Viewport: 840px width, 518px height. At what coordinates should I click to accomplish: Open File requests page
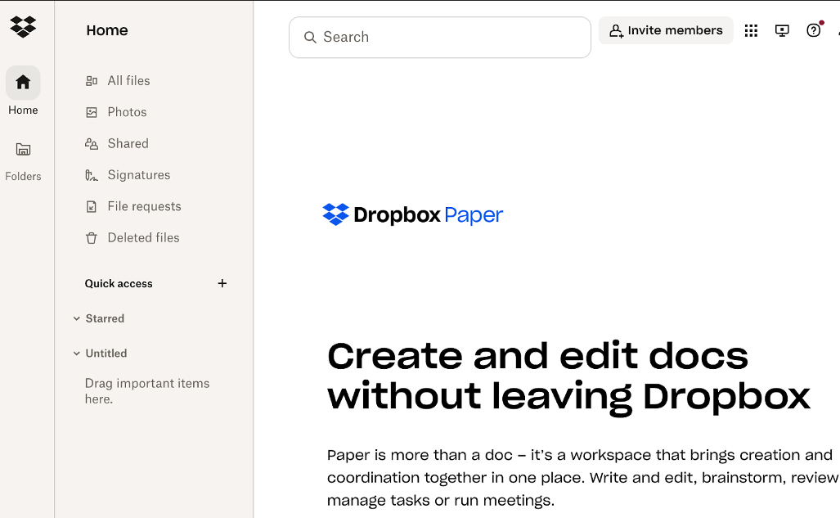click(x=144, y=206)
